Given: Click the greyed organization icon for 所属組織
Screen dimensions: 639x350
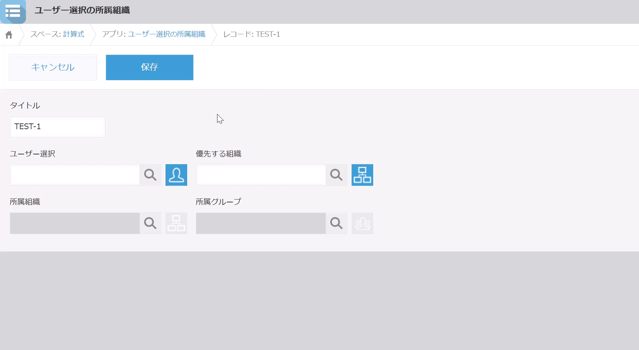Looking at the screenshot, I should [176, 223].
